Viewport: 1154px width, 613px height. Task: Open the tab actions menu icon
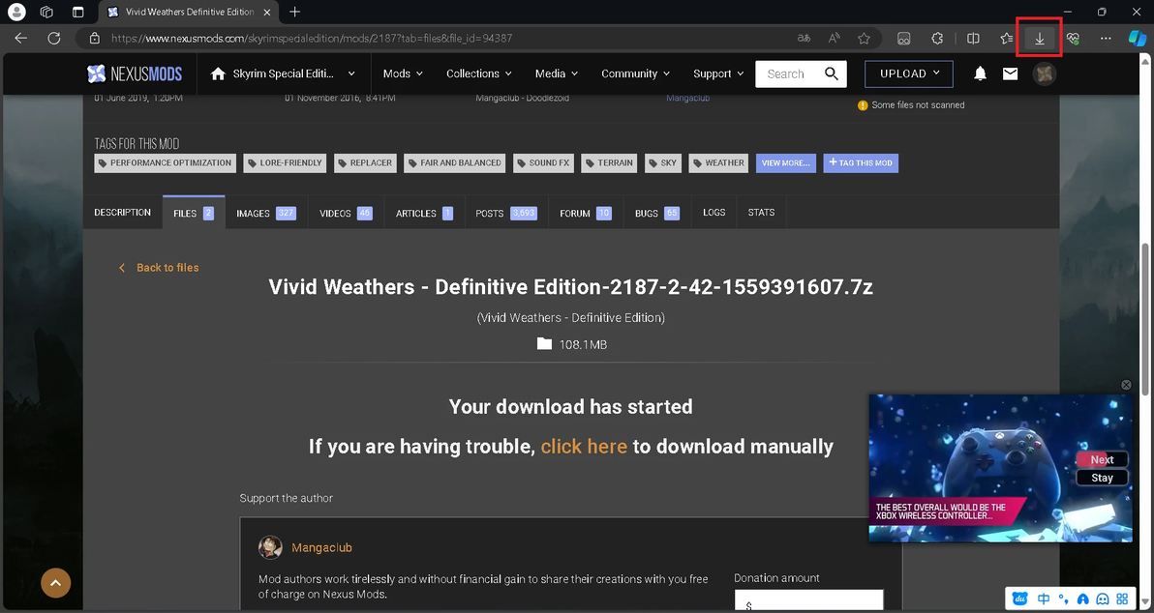point(78,12)
